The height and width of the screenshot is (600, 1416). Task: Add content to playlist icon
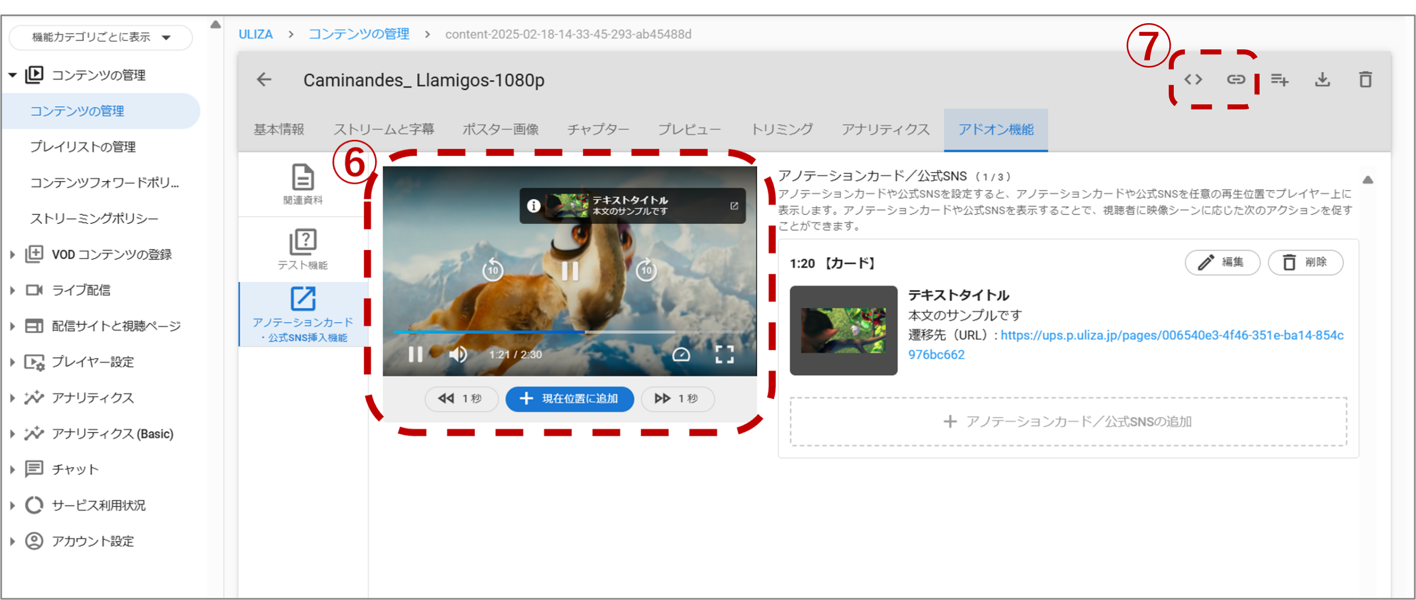1279,80
